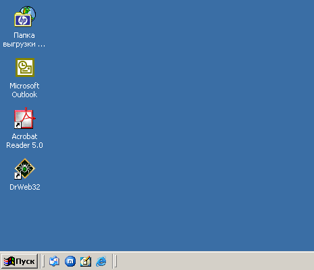Click the grip handle right of Internet Explorer icon

pos(115,261)
